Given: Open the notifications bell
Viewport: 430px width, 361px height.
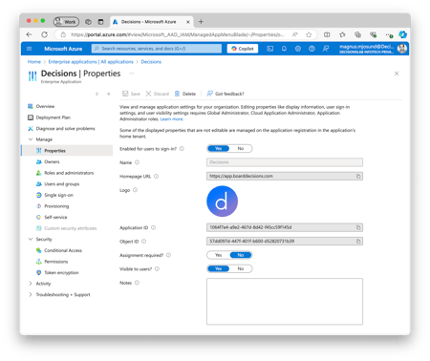Looking at the screenshot, I should pyautogui.click(x=284, y=49).
